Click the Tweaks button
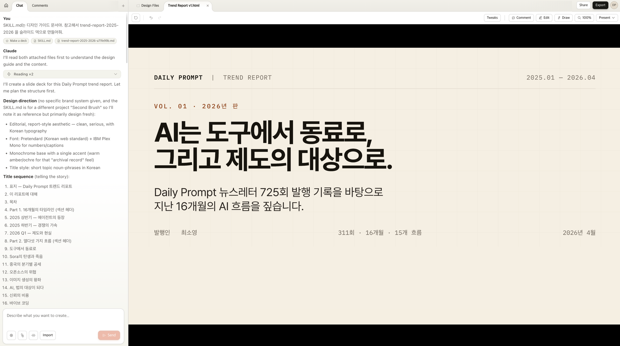Image resolution: width=620 pixels, height=346 pixels. click(492, 18)
